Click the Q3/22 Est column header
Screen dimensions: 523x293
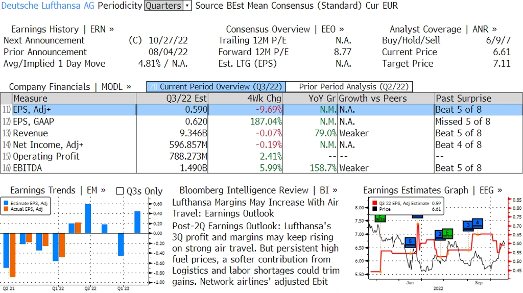172,99
